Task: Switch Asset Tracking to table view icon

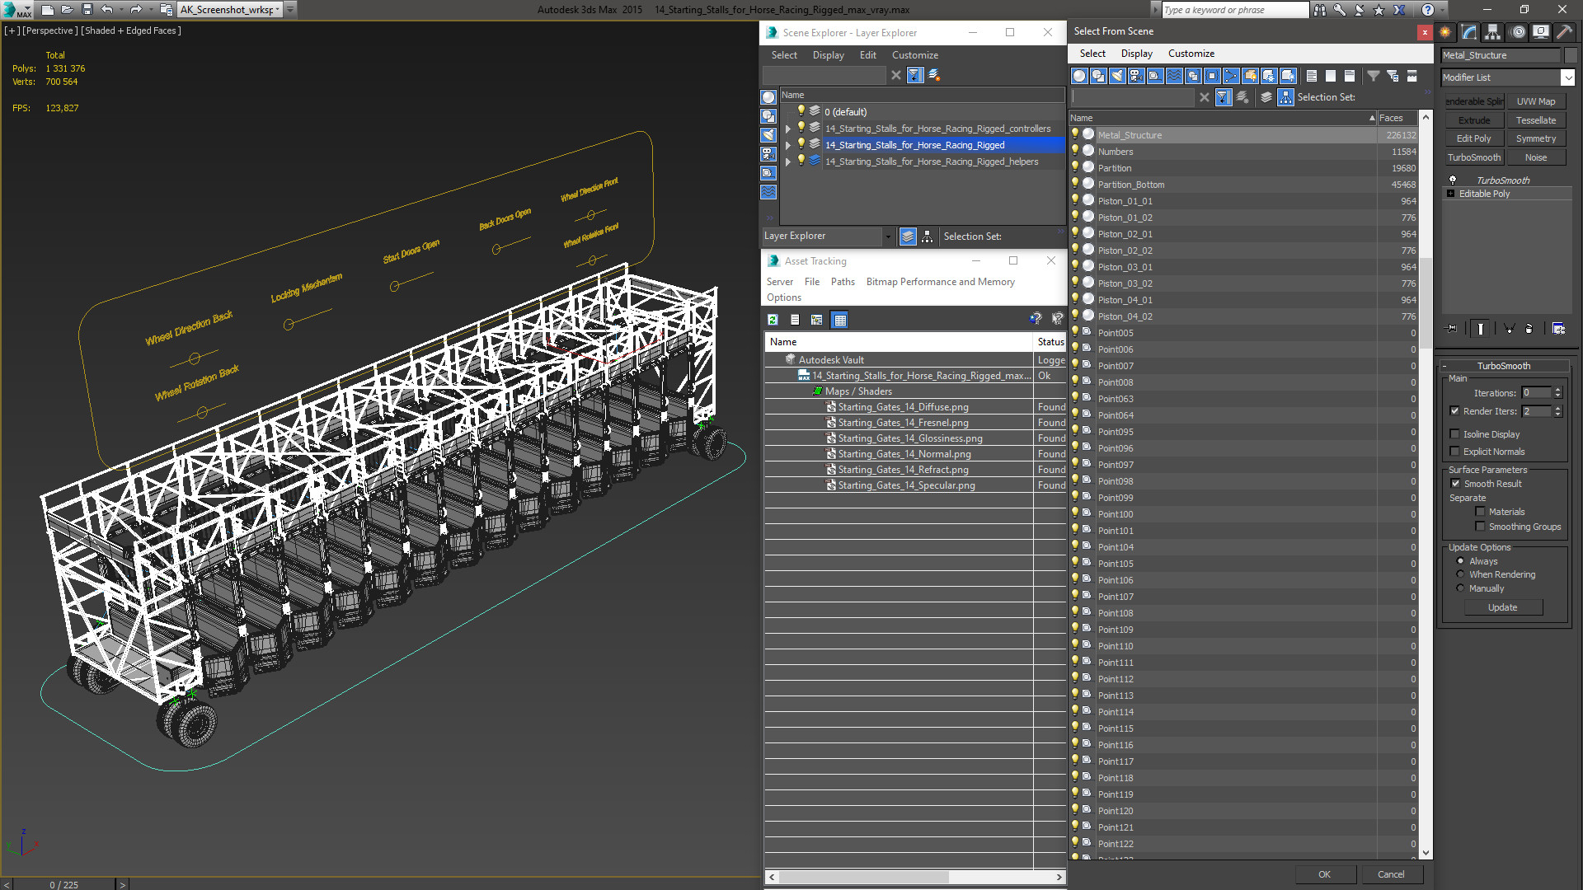Action: point(839,320)
